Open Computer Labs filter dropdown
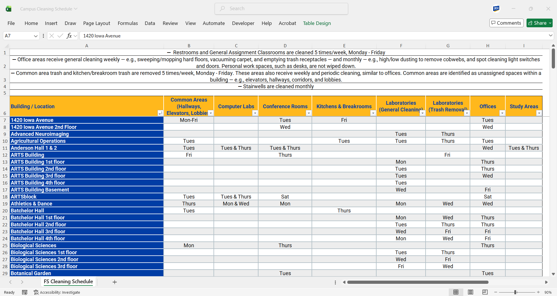Screen dimensions: 557x296 (255, 113)
